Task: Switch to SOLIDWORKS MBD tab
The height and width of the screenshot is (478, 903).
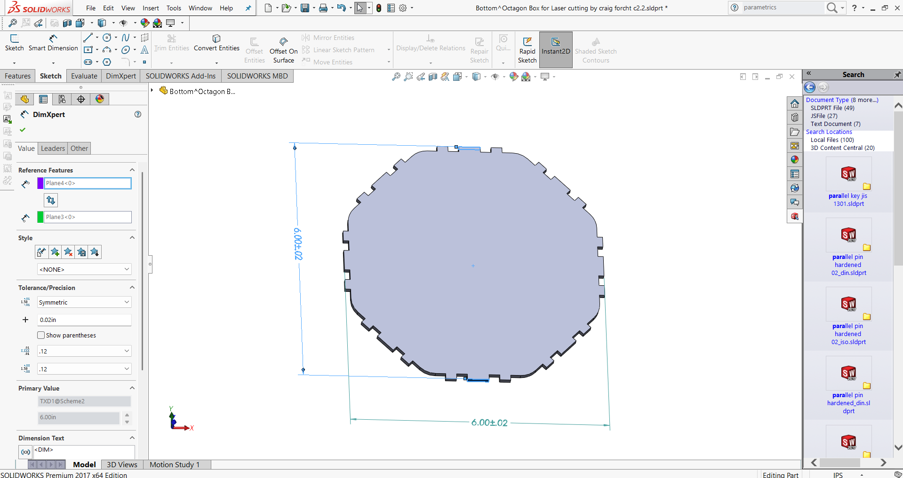Action: [257, 76]
